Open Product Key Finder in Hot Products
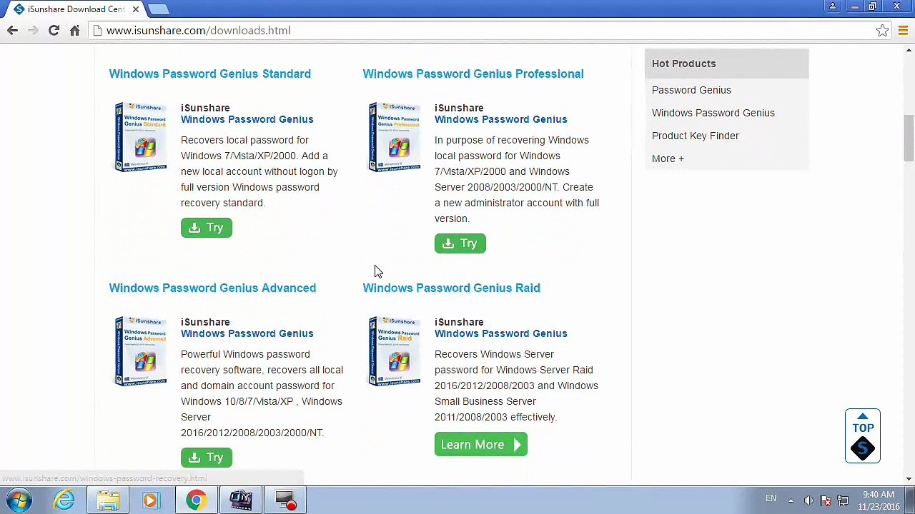The height and width of the screenshot is (514, 915). click(x=695, y=136)
